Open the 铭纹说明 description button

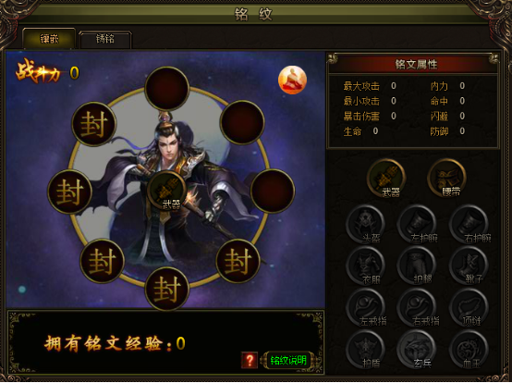288,361
